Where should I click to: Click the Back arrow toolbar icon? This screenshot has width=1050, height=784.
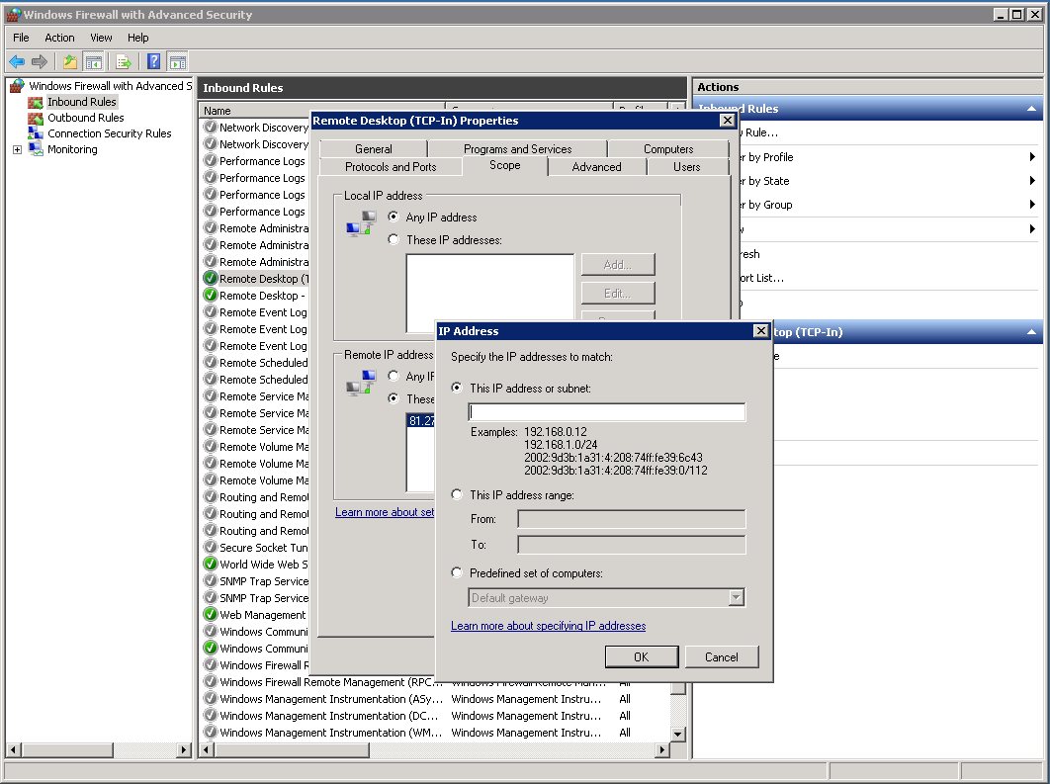coord(17,62)
